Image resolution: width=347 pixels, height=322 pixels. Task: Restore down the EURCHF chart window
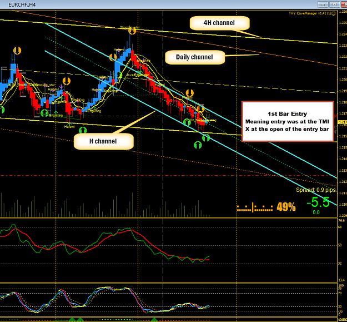coord(334,4)
